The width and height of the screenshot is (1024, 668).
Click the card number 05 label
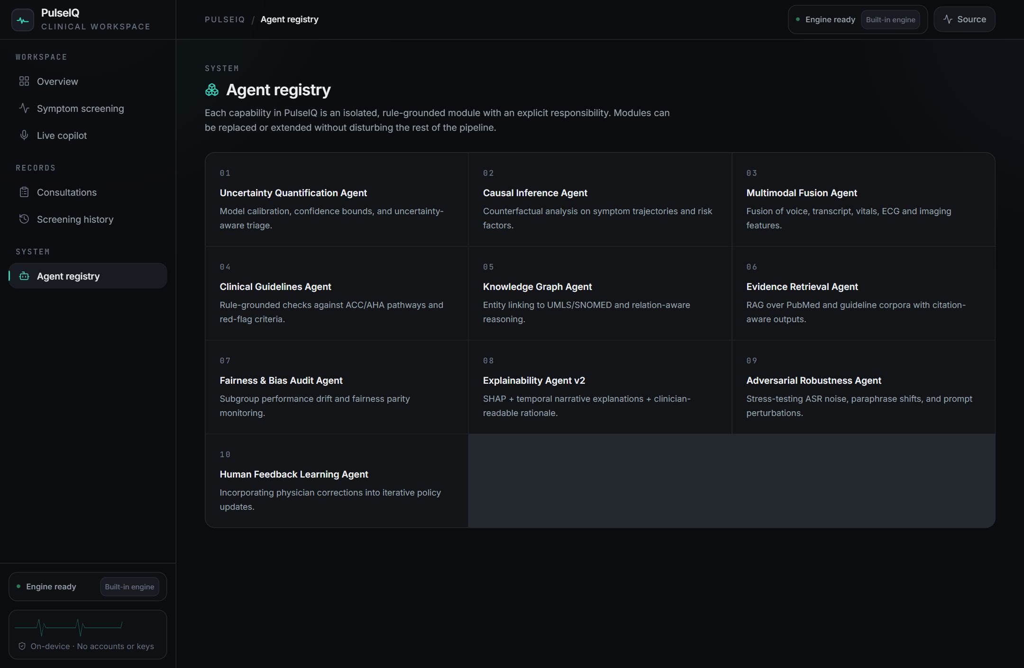489,267
